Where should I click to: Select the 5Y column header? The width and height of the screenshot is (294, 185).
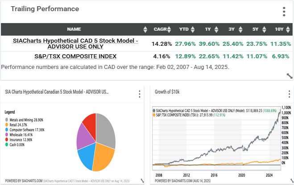pos(255,29)
